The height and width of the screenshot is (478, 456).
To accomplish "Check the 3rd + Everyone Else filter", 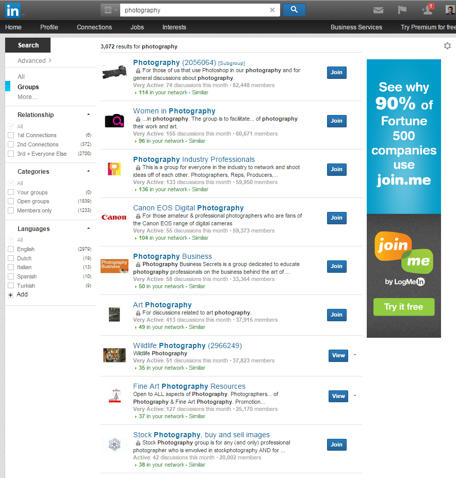I will click(x=11, y=154).
